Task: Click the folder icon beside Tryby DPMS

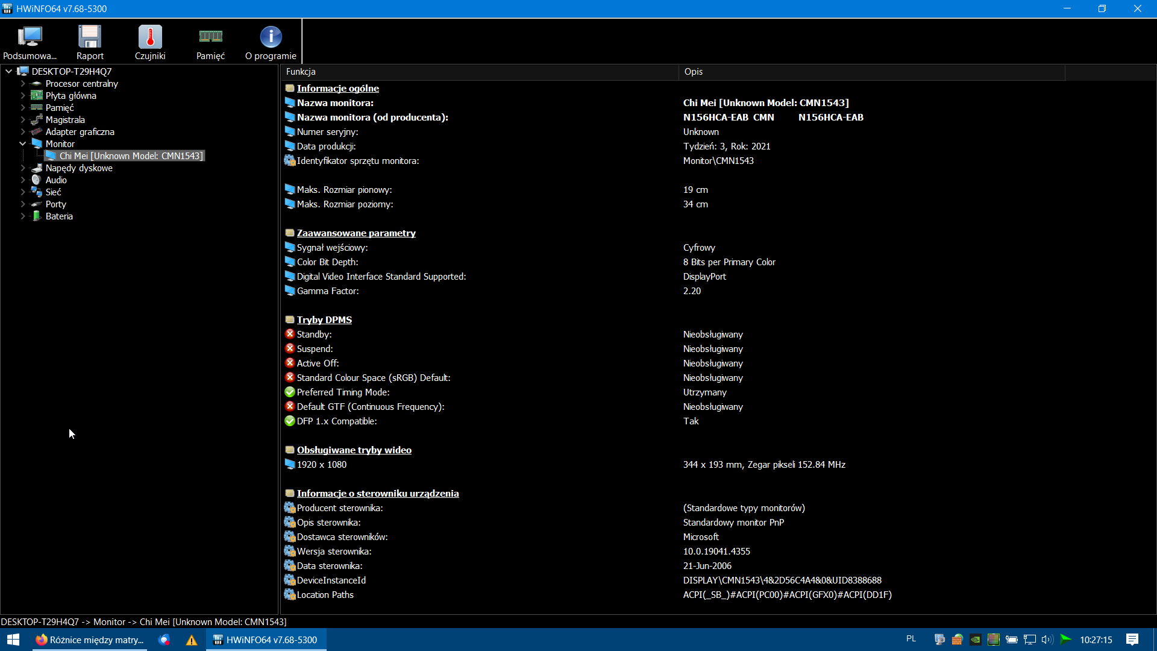Action: click(290, 319)
